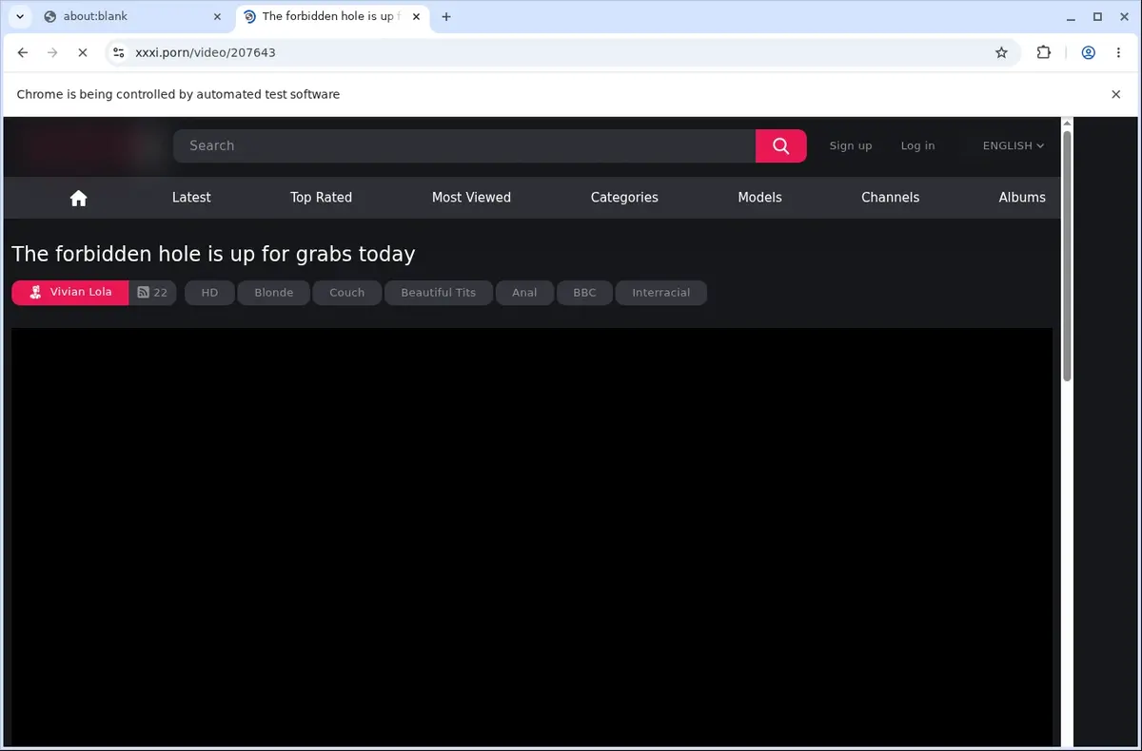Screen dimensions: 1142x751
Task: Select the HD tag
Action: (209, 293)
